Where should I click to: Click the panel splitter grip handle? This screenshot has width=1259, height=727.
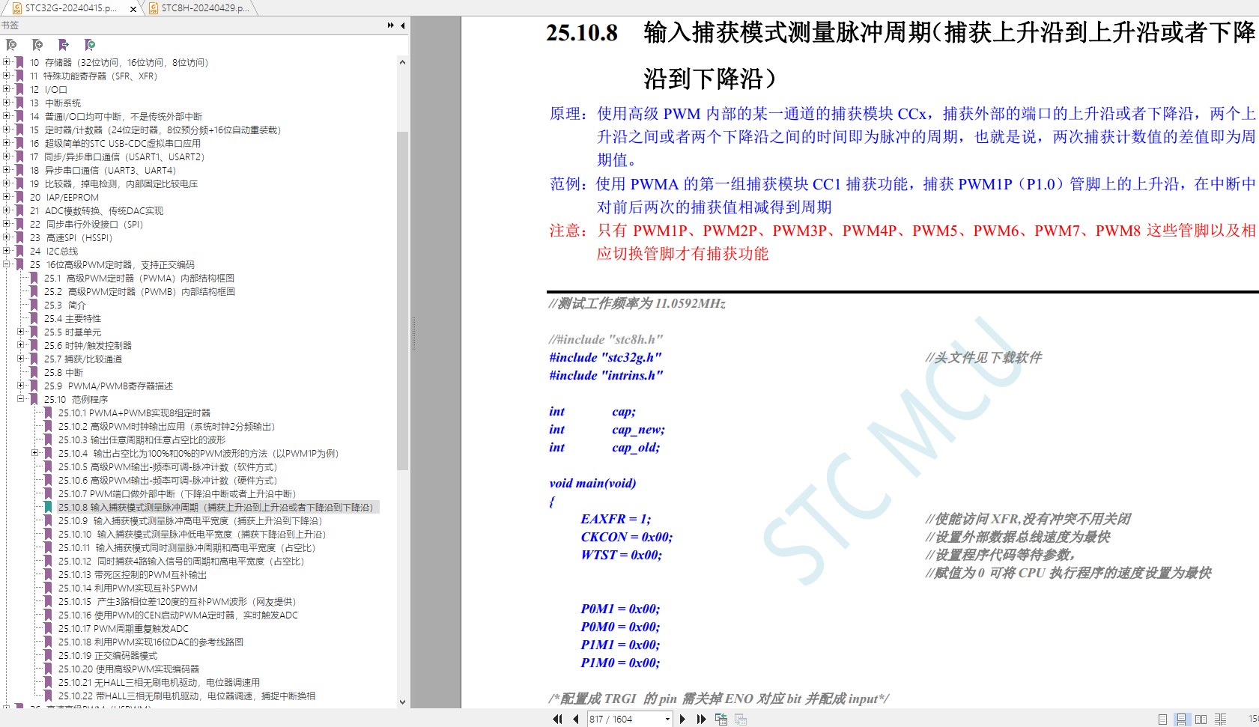(413, 333)
